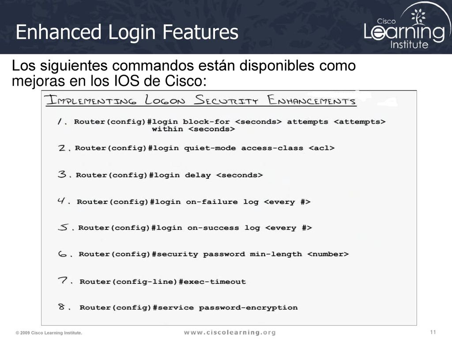Viewport: 452px width, 339px height.
Task: Select the 'service password-encryption' command
Action: click(188, 308)
